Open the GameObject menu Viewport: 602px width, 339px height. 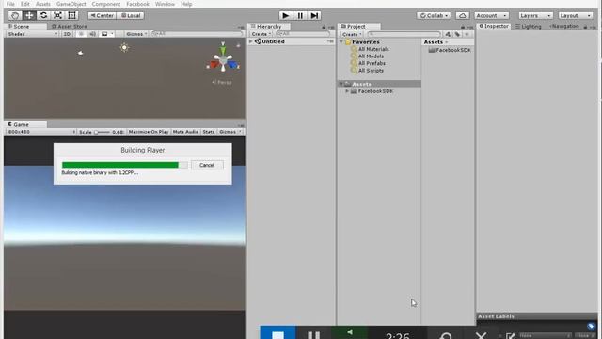[71, 4]
